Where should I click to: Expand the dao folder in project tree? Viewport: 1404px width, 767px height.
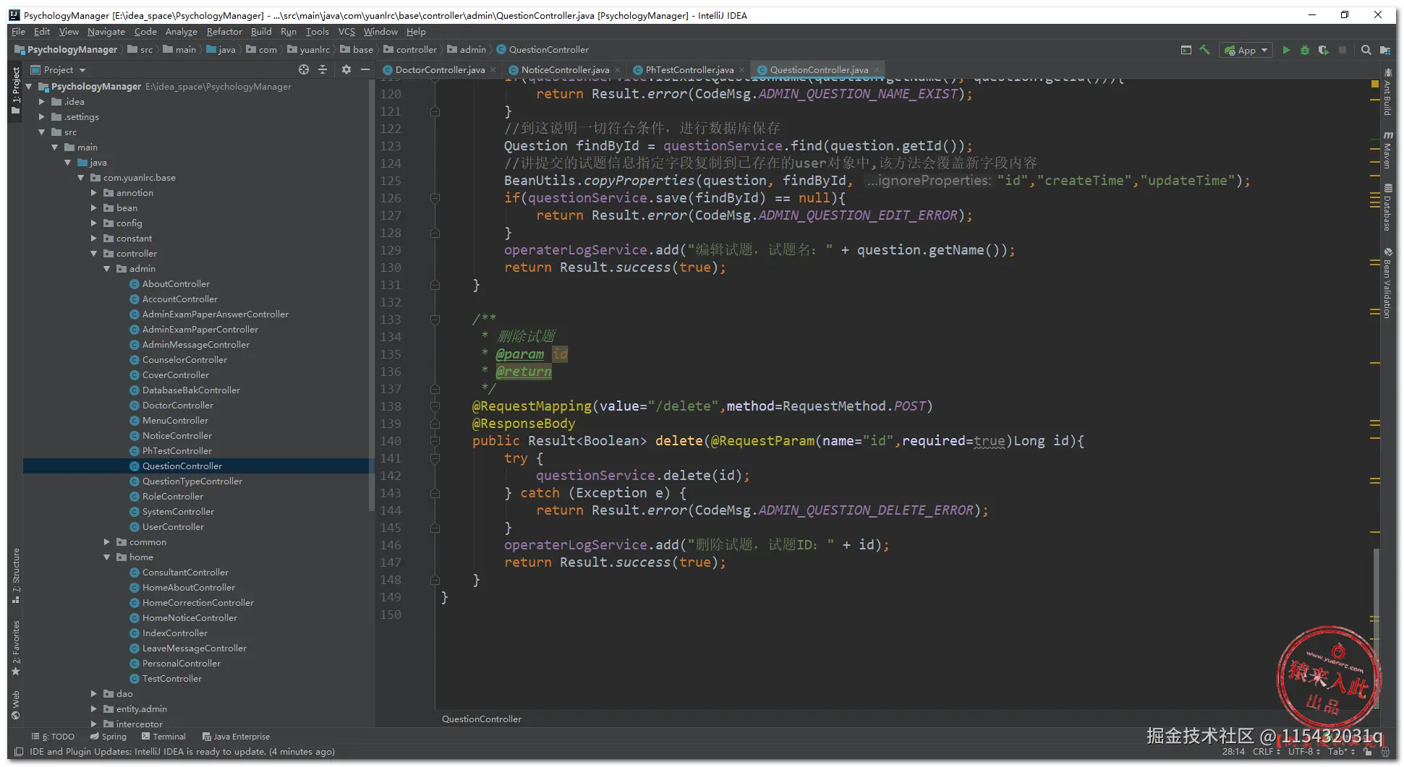94,694
